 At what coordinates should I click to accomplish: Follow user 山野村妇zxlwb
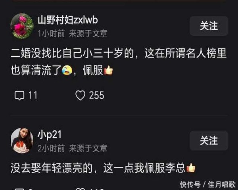pos(209,26)
